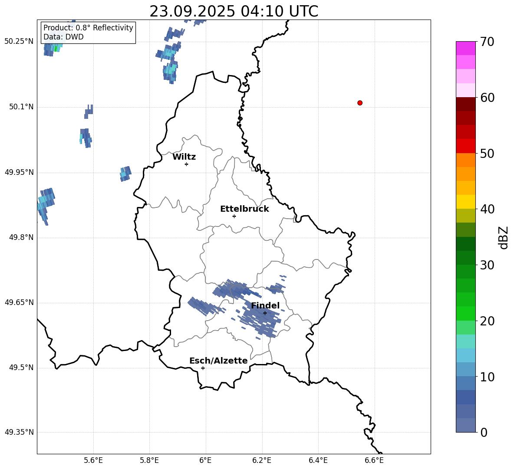This screenshot has height=469, width=514.
Task: Click the 70 tick on colorbar
Action: tap(487, 42)
